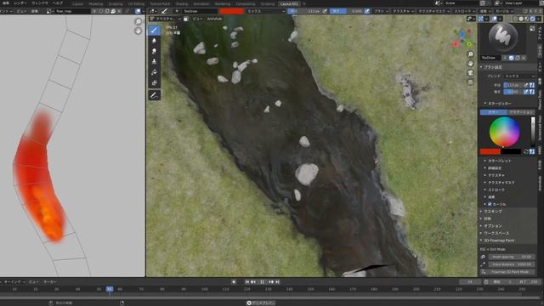Click the Brush spacing field
544x306 pixels.
point(512,257)
